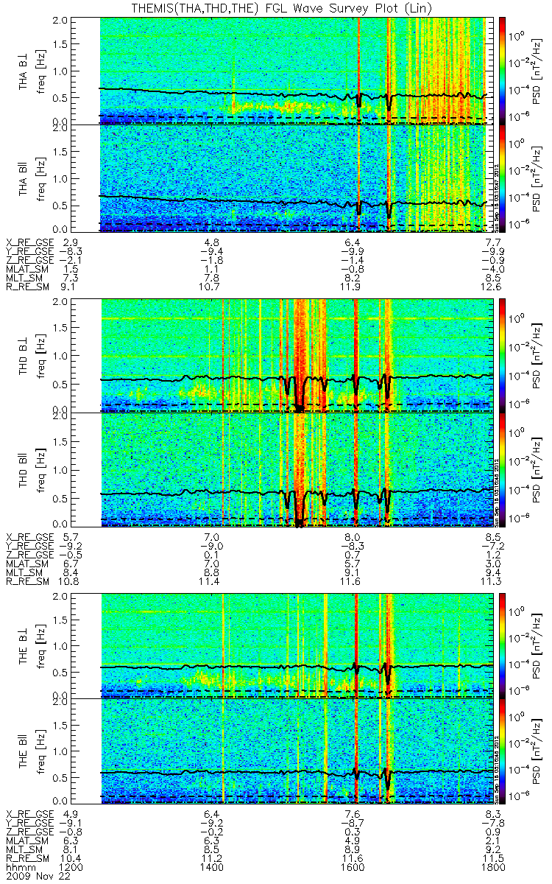Click the MLT_SM value '9.2'
The height and width of the screenshot is (884, 552).
point(492,849)
